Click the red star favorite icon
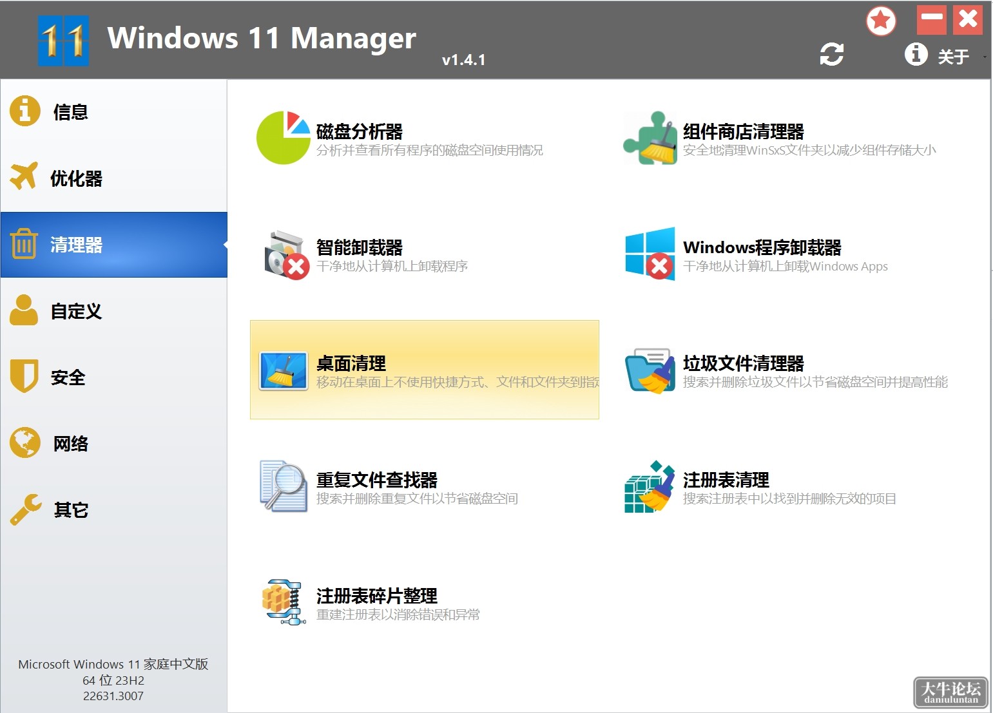The image size is (993, 713). [x=880, y=21]
